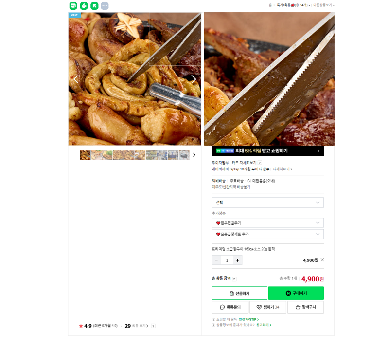Decrease quantity with the minus button

click(x=216, y=260)
